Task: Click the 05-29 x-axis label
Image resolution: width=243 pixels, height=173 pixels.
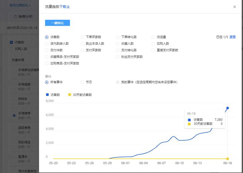Action: tap(107, 163)
